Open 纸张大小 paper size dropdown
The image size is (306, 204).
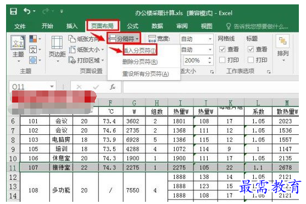(86, 50)
